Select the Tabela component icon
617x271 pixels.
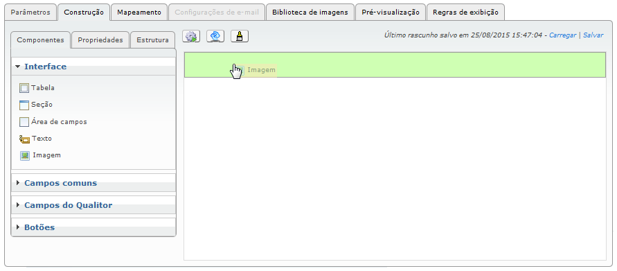(x=24, y=88)
